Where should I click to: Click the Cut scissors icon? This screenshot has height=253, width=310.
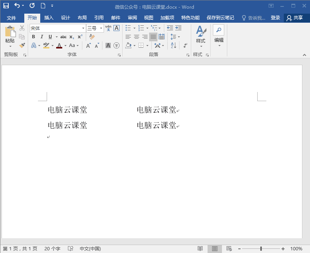[22, 28]
